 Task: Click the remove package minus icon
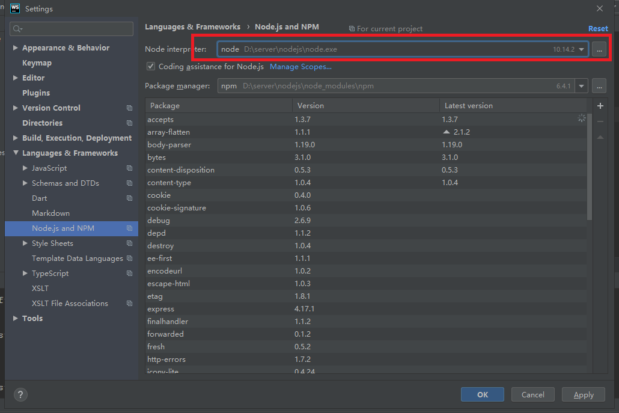point(600,121)
